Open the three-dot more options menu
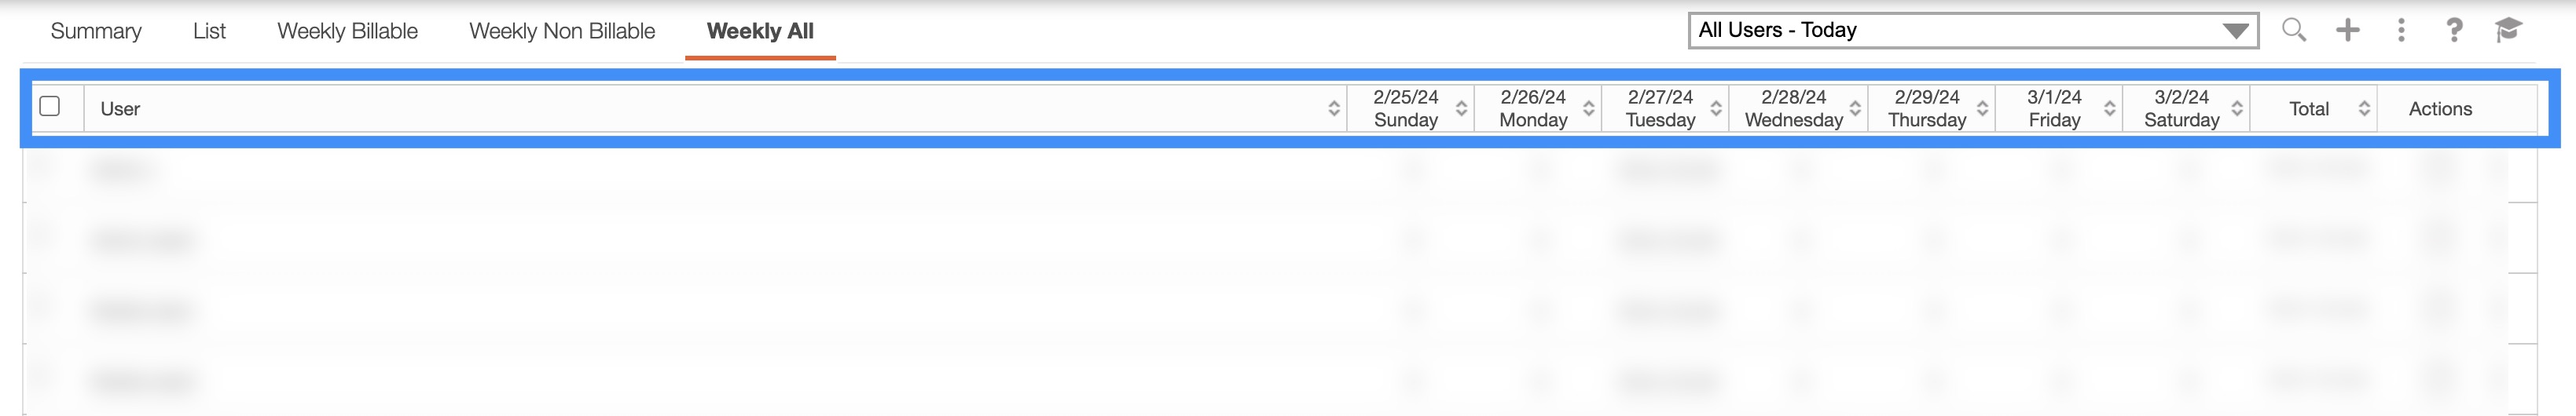This screenshot has width=2576, height=416. [2401, 30]
